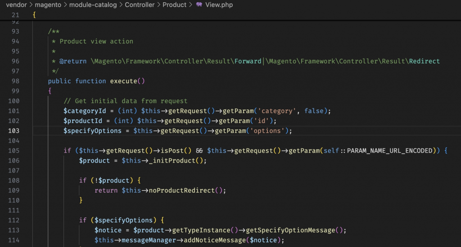Image resolution: width=461 pixels, height=247 pixels.
Task: Open the module-catalog breadcrumb segment
Action: (93, 4)
